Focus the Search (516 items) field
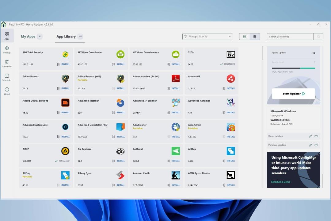 (290, 37)
